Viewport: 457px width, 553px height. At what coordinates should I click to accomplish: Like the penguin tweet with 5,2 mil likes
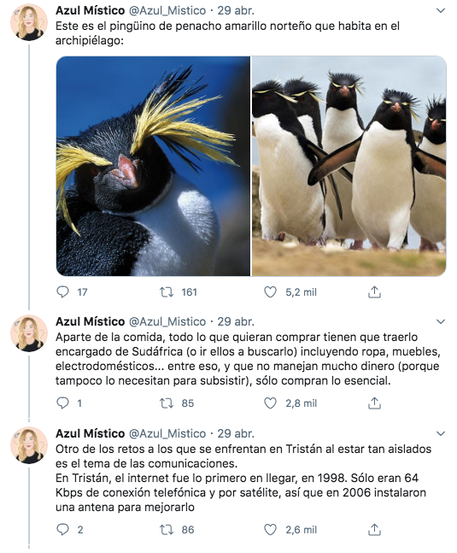[x=270, y=292]
